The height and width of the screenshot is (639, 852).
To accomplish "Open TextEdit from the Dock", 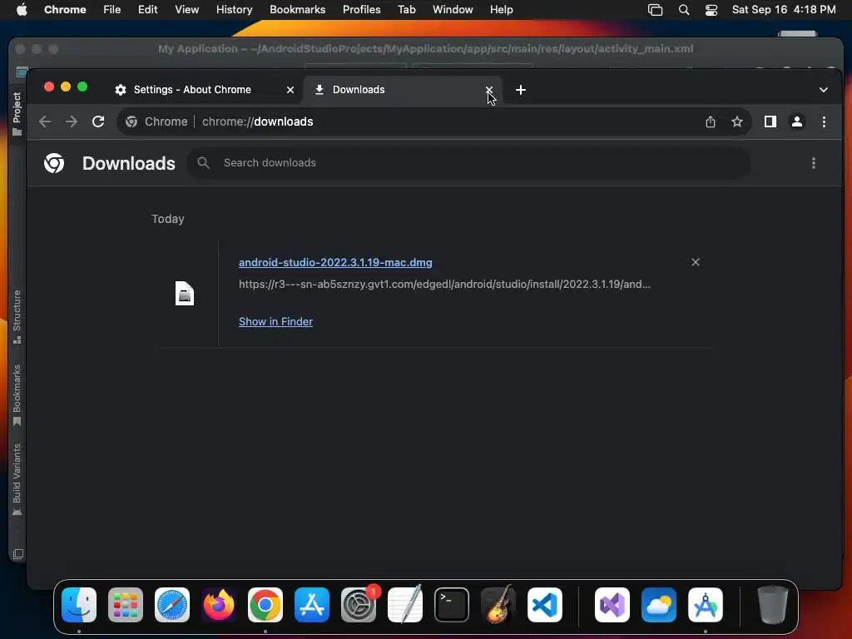I will (405, 605).
